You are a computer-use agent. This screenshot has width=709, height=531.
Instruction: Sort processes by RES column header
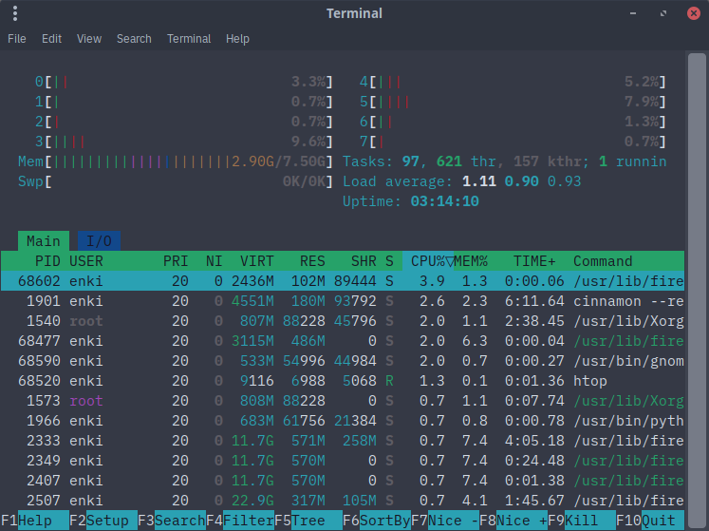312,261
